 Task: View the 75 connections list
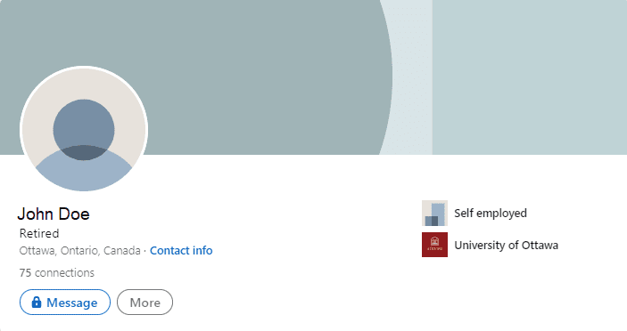57,273
